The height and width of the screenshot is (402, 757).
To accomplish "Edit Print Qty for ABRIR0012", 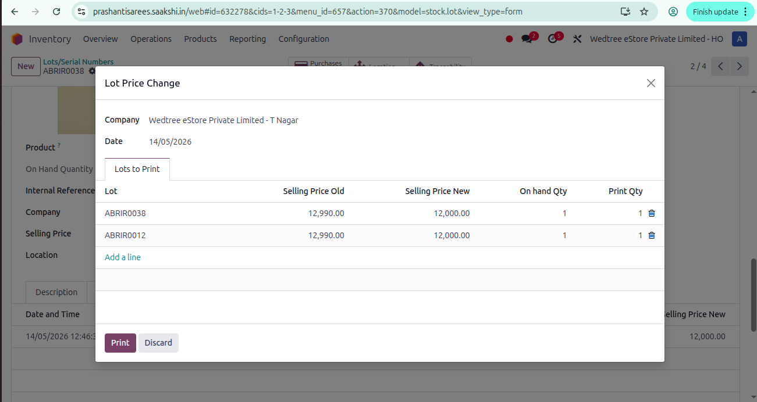I will point(640,235).
